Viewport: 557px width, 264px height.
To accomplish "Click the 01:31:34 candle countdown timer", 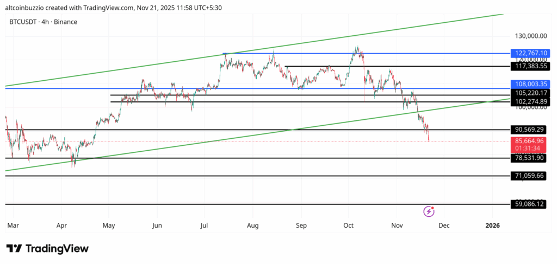I will pos(529,148).
